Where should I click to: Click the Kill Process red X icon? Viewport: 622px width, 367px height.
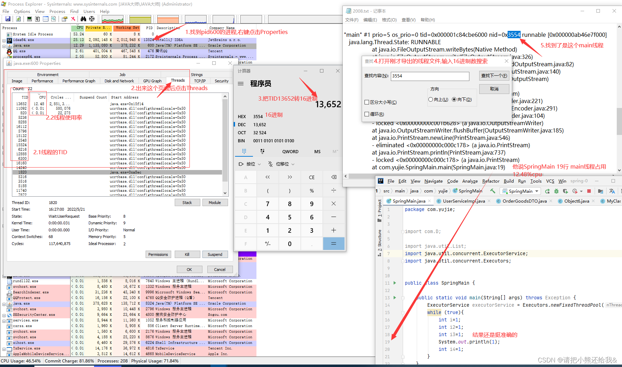pyautogui.click(x=73, y=19)
